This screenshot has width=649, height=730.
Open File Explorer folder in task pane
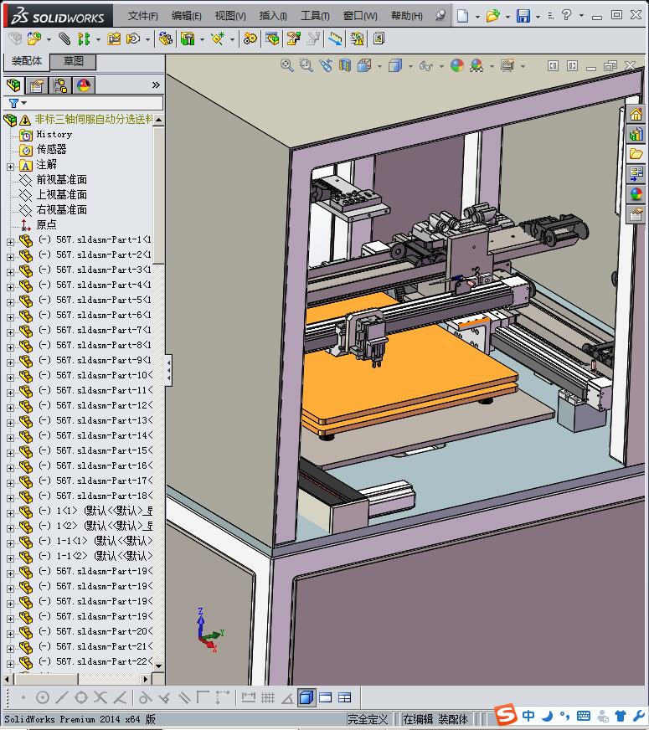pos(636,154)
